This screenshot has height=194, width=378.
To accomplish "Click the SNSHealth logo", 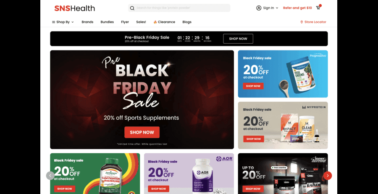I will (74, 8).
